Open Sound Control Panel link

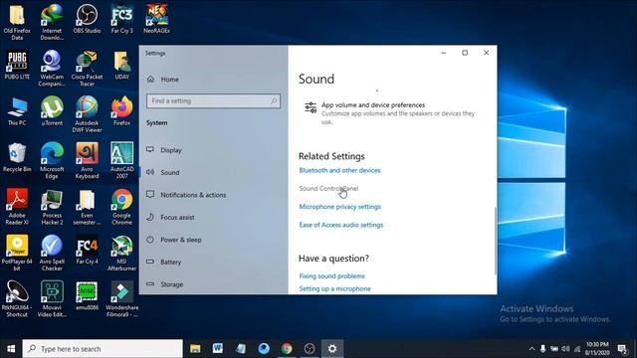coord(328,188)
